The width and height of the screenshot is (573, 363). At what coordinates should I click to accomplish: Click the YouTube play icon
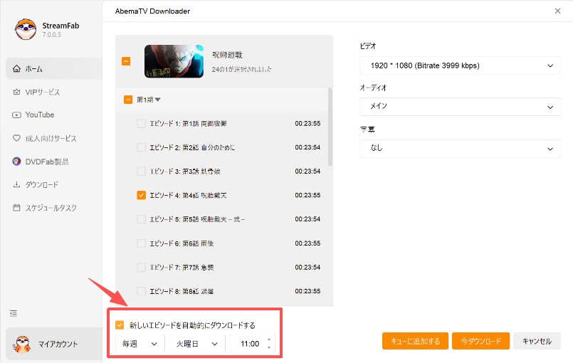click(16, 115)
